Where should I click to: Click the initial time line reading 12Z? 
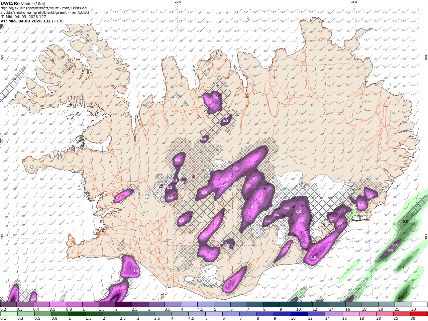pos(23,17)
